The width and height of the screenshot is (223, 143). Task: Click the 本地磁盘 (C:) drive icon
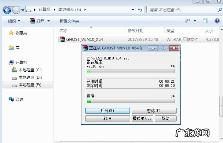tap(15, 70)
